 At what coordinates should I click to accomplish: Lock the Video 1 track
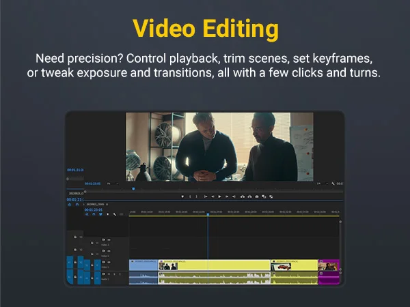coord(92,265)
